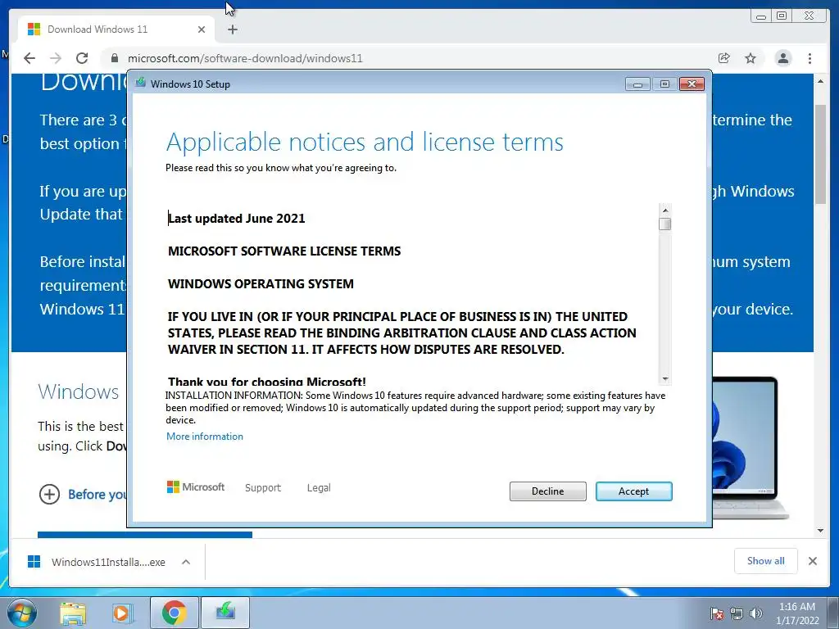Open the Action Center flag in tray

point(717,613)
